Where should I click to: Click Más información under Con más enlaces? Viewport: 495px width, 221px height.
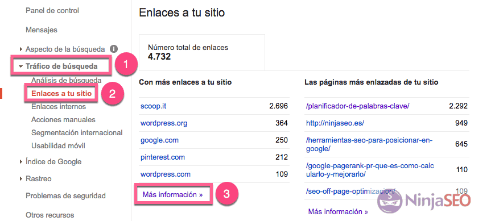173,194
